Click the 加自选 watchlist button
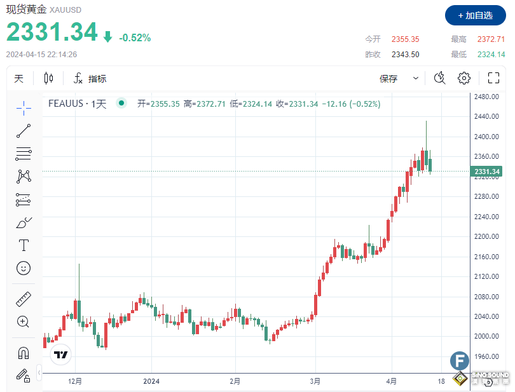This screenshot has width=515, height=392. [x=476, y=15]
